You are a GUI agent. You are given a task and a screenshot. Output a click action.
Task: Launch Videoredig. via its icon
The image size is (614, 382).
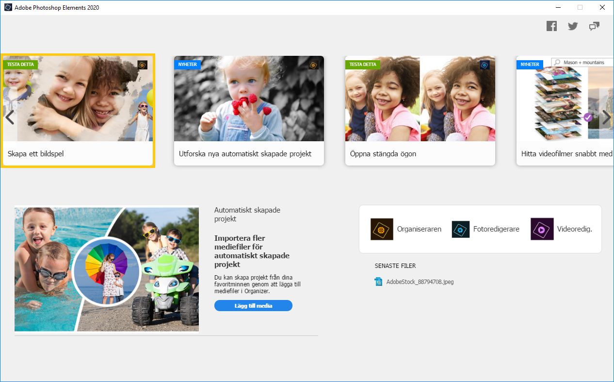(542, 229)
